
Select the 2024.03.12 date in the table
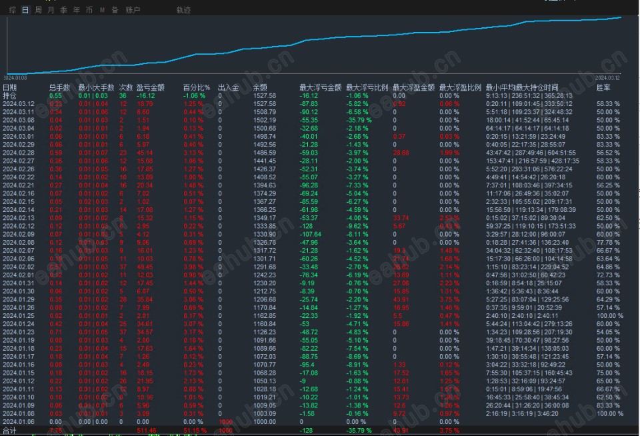coord(19,104)
